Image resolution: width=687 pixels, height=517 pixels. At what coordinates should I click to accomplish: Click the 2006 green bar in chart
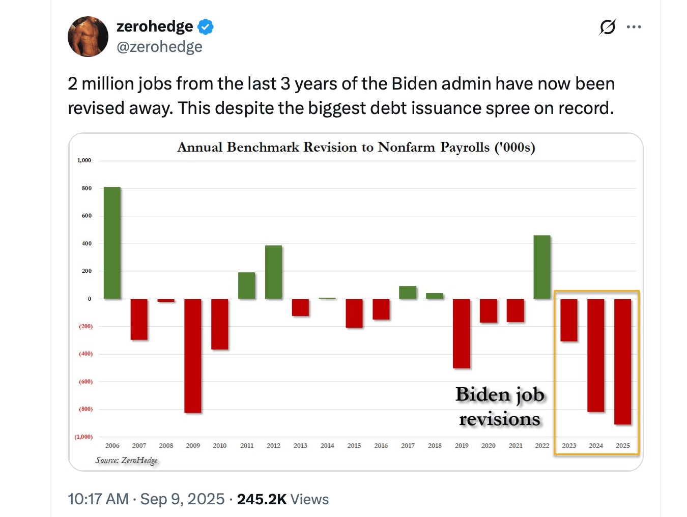click(112, 242)
